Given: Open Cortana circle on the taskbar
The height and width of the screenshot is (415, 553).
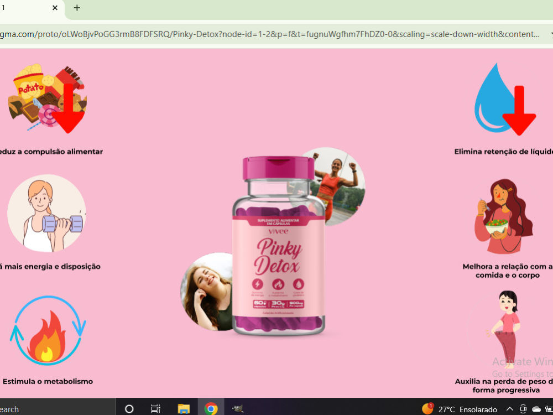Looking at the screenshot, I should coord(129,409).
